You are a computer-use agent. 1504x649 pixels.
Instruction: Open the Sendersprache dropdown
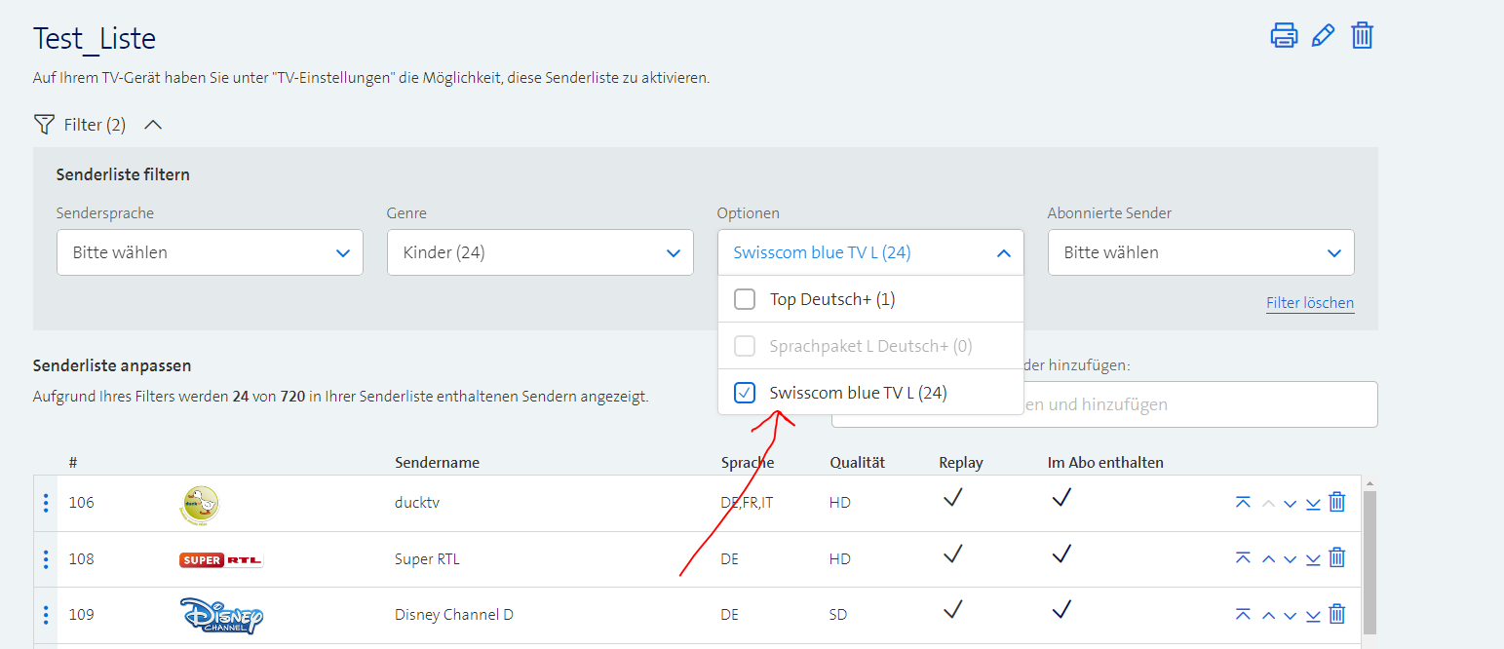(x=210, y=251)
